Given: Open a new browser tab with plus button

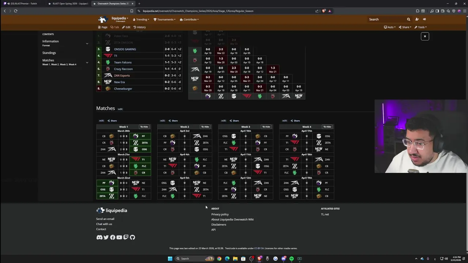Looking at the screenshot, I should 139,4.
